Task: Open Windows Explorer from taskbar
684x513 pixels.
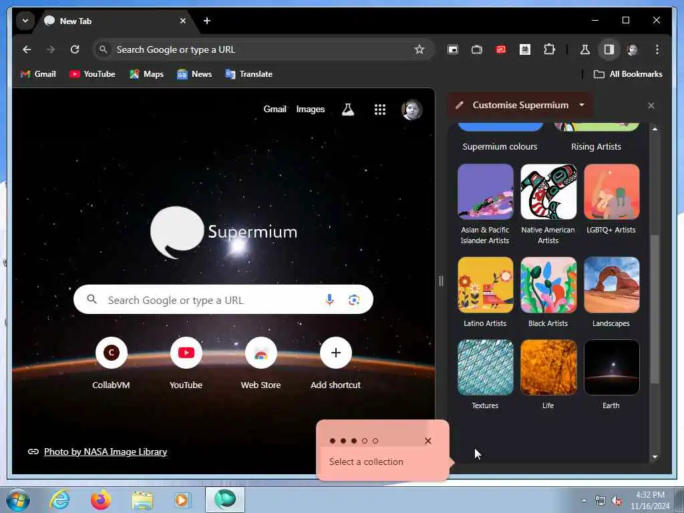Action: coord(142,500)
